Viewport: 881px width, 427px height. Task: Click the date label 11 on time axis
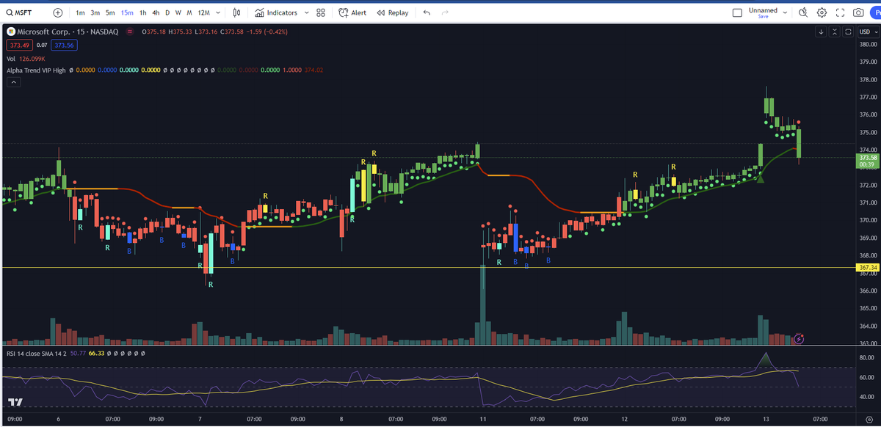[483, 419]
